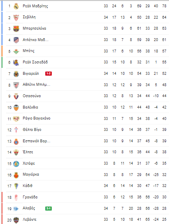This screenshot has width=169, height=224.
Task: Click the Sevilla club crest
Action: pyautogui.click(x=16, y=17)
